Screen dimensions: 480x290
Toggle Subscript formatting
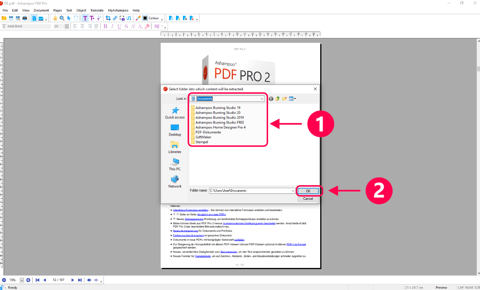[x=140, y=26]
